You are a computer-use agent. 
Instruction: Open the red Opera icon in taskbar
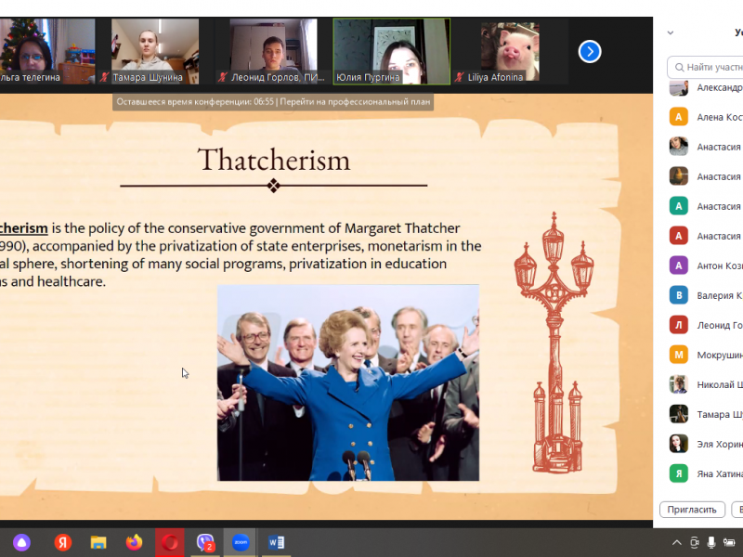point(170,542)
